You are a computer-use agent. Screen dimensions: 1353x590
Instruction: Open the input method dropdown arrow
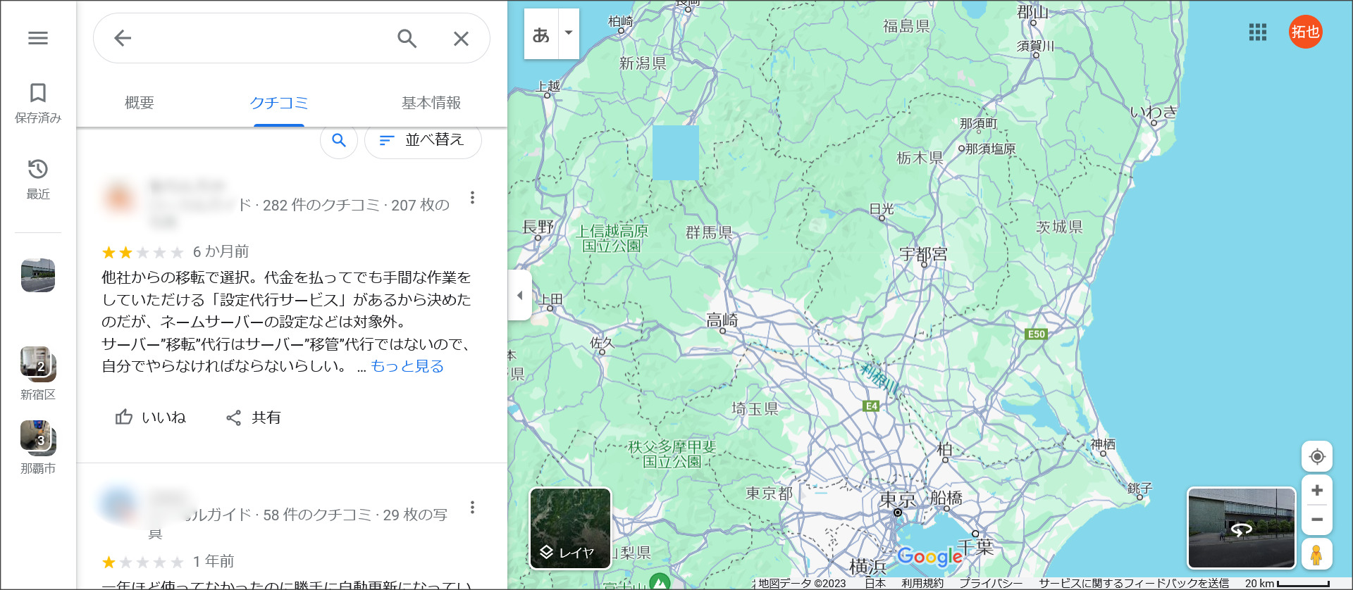click(x=569, y=33)
